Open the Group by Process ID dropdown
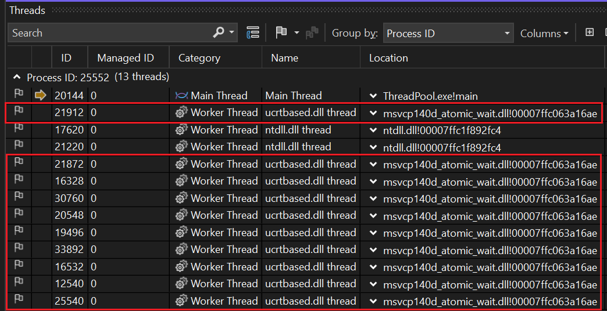The image size is (607, 311). [448, 33]
